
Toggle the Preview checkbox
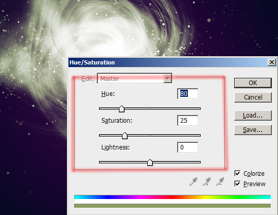pyautogui.click(x=237, y=184)
